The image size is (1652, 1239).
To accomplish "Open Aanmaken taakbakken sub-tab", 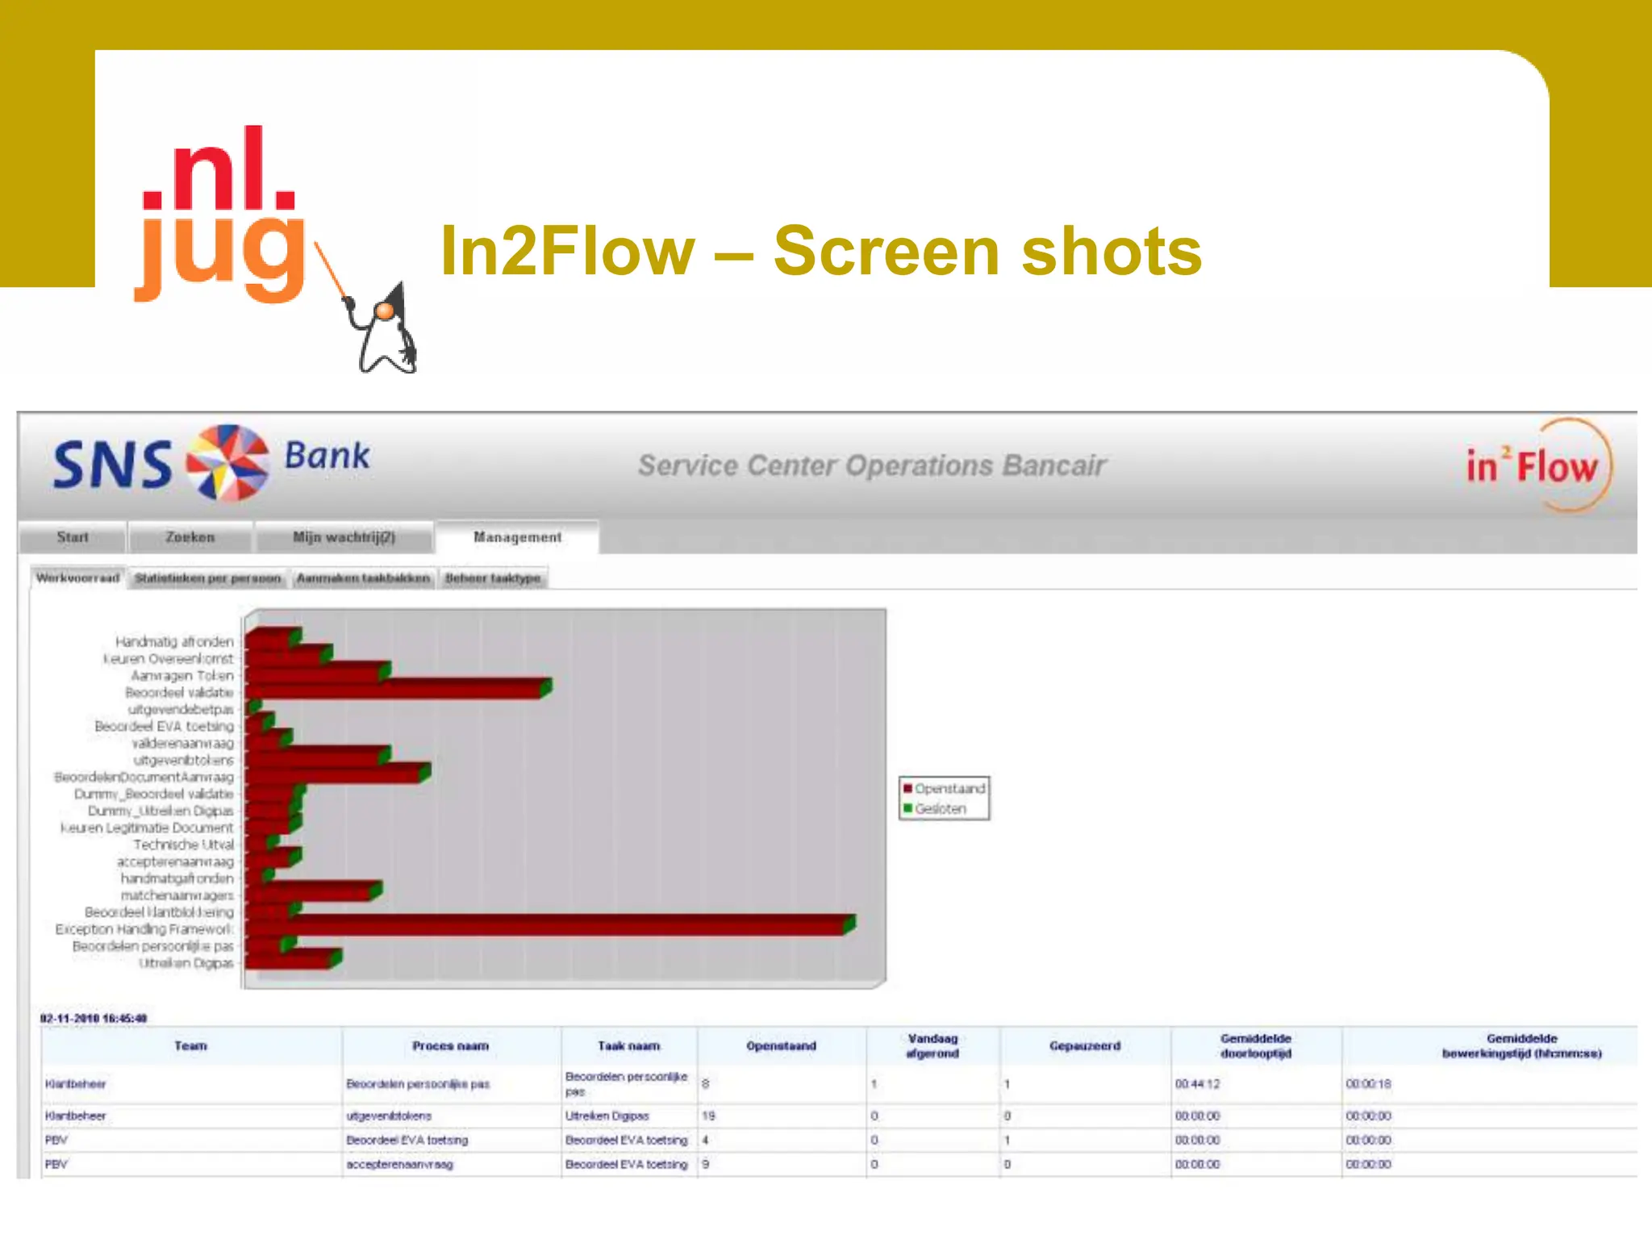I will click(x=363, y=578).
